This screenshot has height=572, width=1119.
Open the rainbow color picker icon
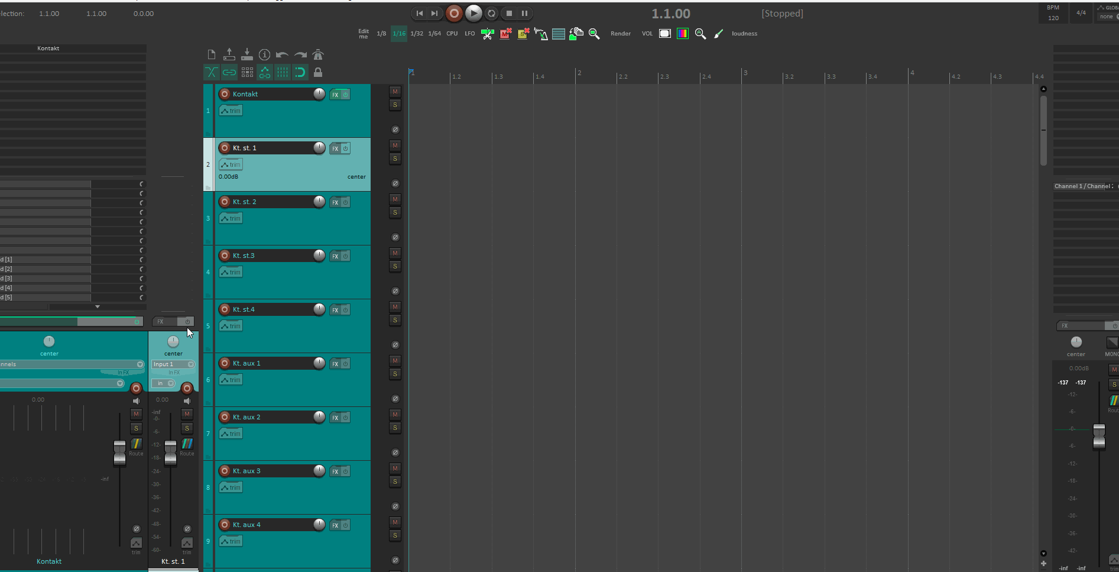[x=683, y=34]
